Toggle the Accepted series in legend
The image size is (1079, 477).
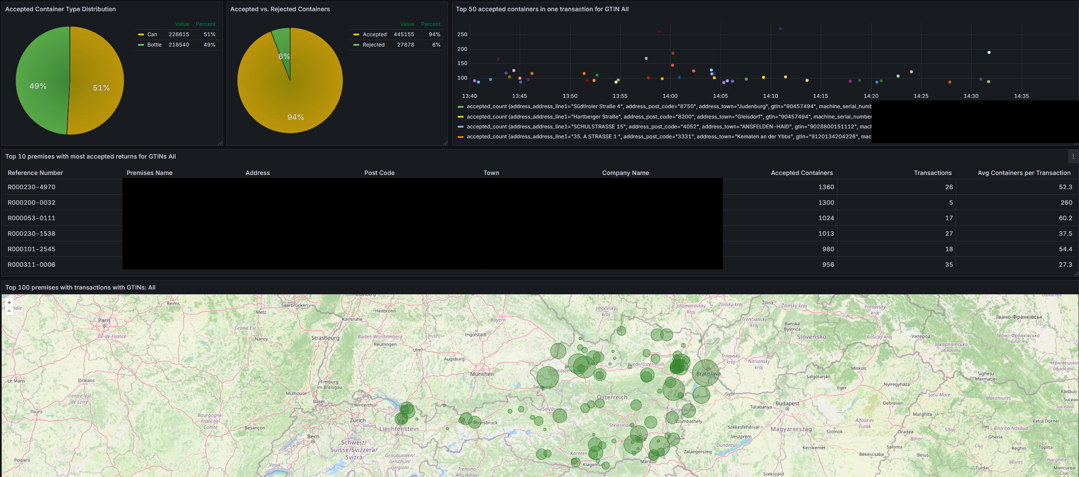(x=375, y=34)
